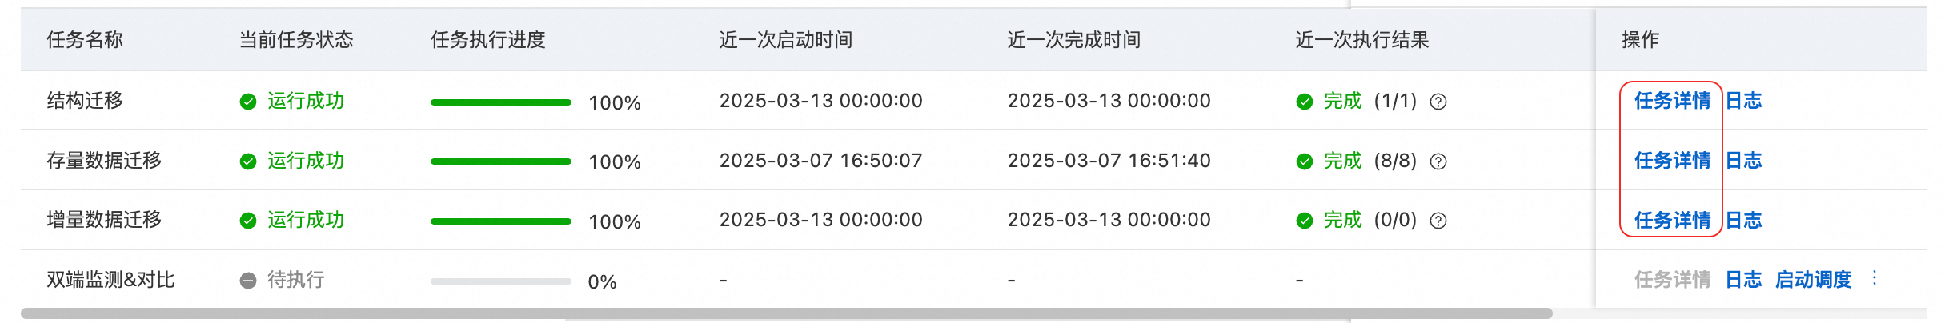Click green success icon in 结构迁移 status
Screen dimensions: 1945x323
click(x=248, y=102)
